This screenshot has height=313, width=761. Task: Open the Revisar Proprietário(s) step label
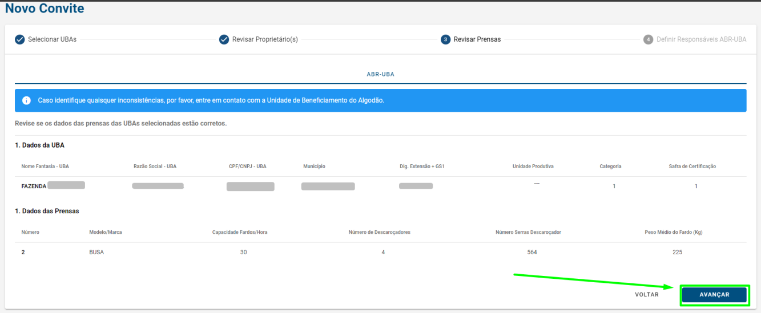point(265,39)
